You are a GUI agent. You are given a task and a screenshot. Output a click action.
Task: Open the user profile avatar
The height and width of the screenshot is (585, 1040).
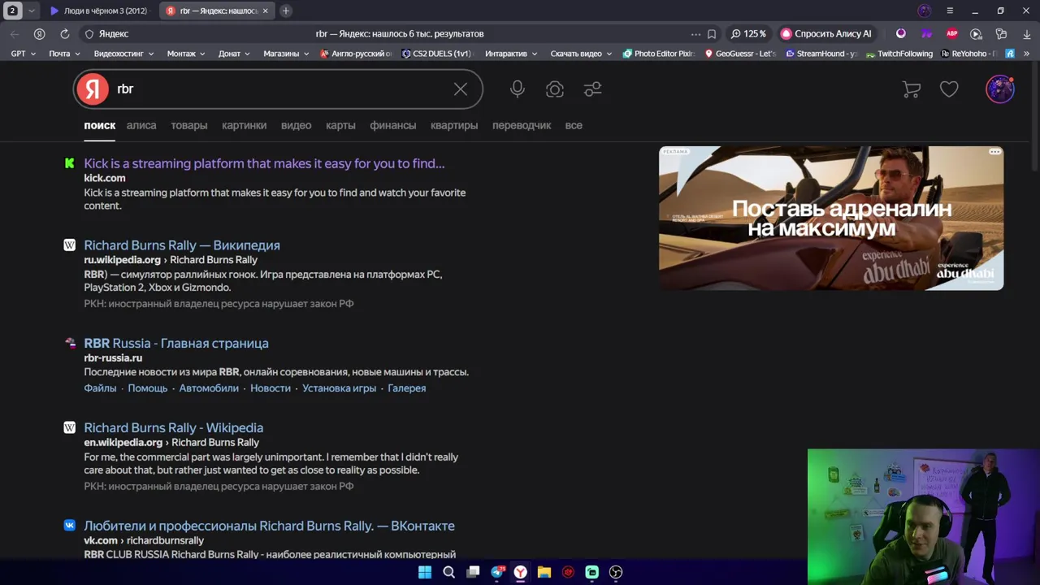(1000, 89)
